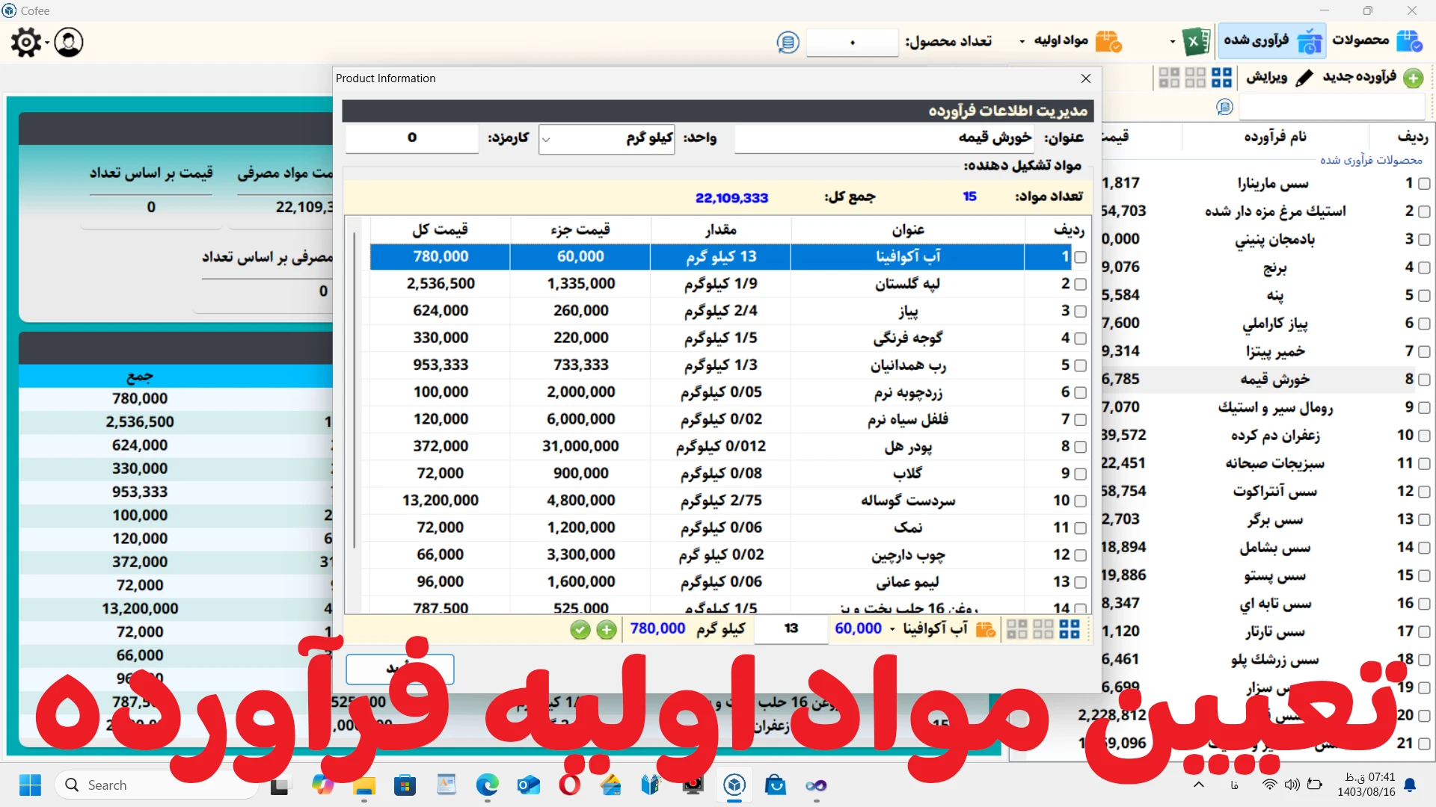Click the product search box in right panel
Image resolution: width=1436 pixels, height=807 pixels.
tap(1332, 108)
